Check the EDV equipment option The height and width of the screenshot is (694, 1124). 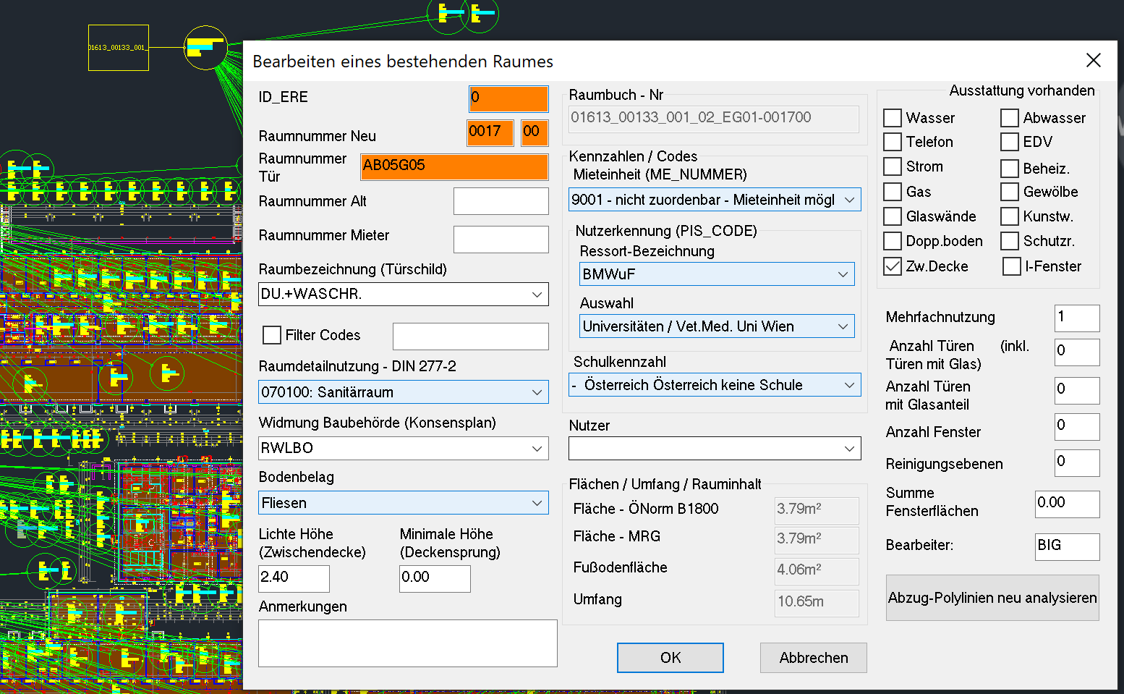point(1010,142)
